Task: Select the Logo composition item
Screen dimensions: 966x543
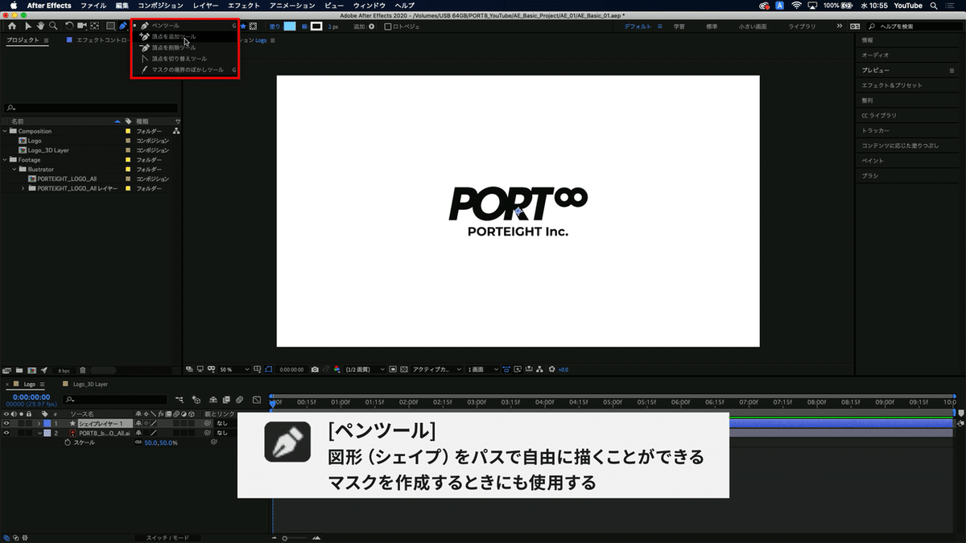Action: click(34, 140)
